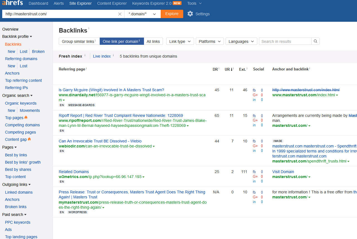Open Keywords Explorer 2.0

pos(152,3)
